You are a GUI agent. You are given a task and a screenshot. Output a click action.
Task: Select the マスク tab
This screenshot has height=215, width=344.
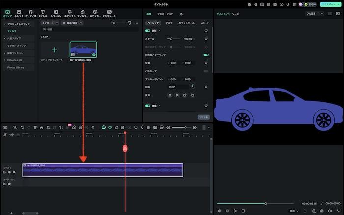(x=169, y=23)
